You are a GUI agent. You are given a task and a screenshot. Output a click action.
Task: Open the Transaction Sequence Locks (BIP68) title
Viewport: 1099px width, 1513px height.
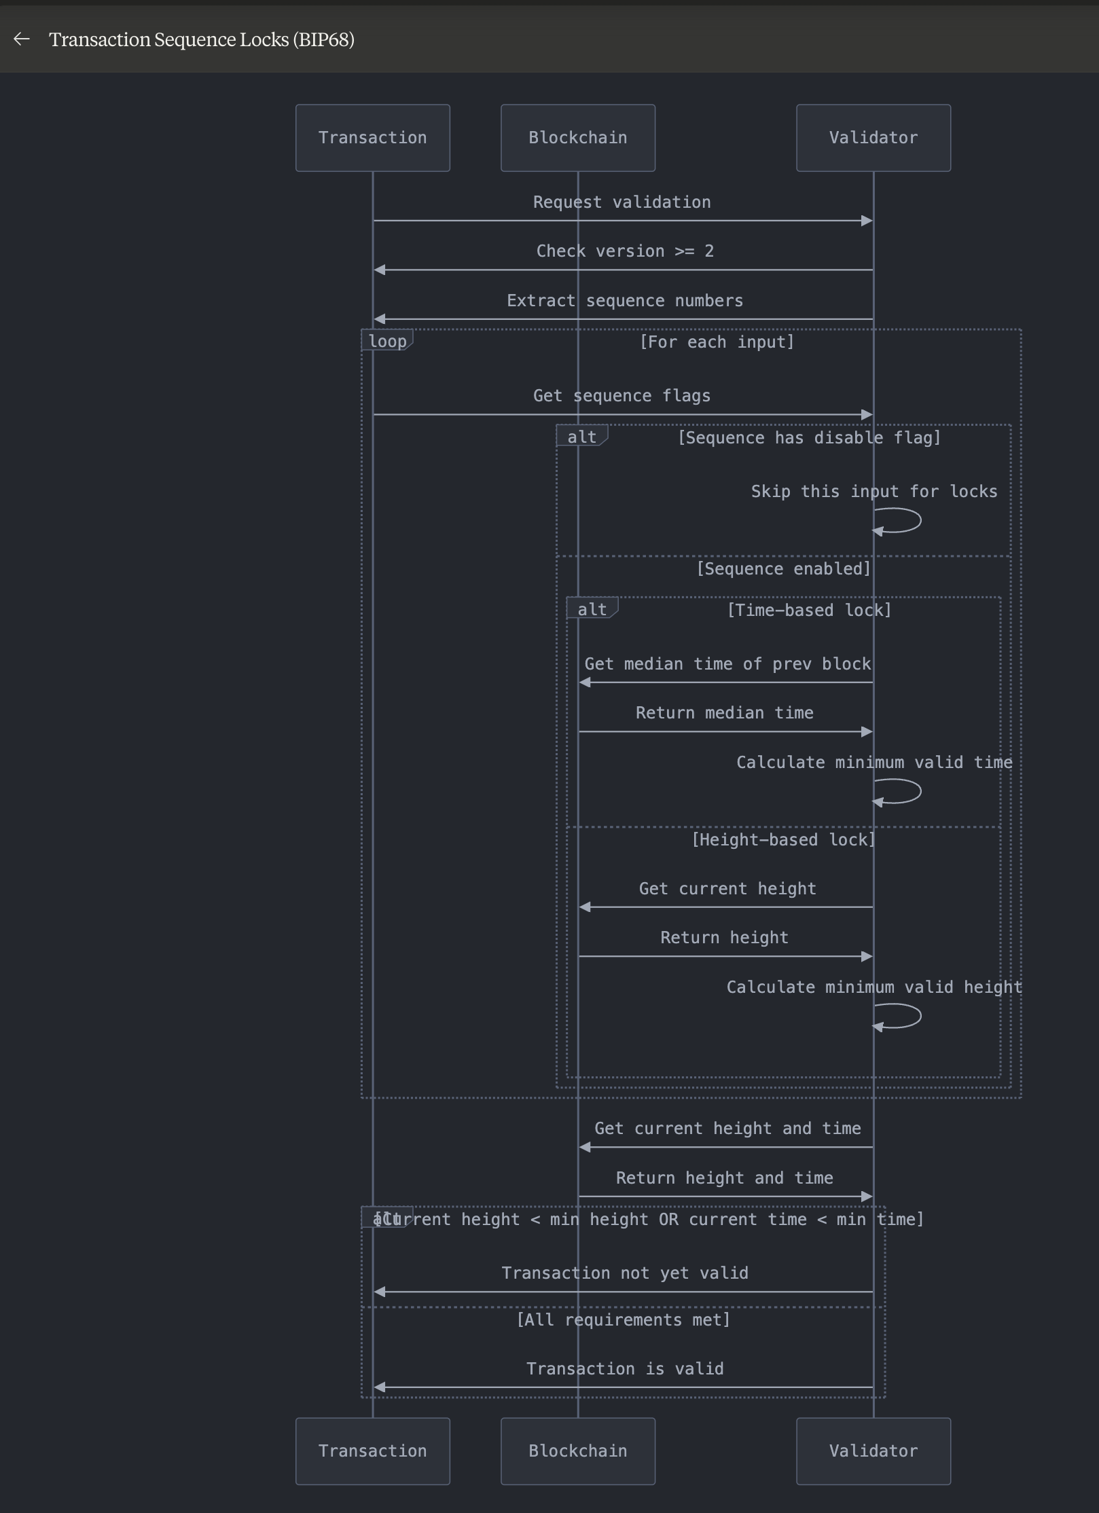coord(201,39)
